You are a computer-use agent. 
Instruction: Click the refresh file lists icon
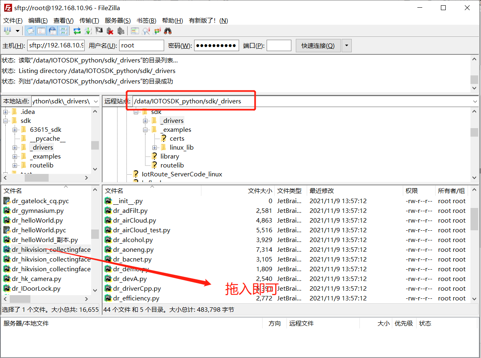pyautogui.click(x=77, y=31)
